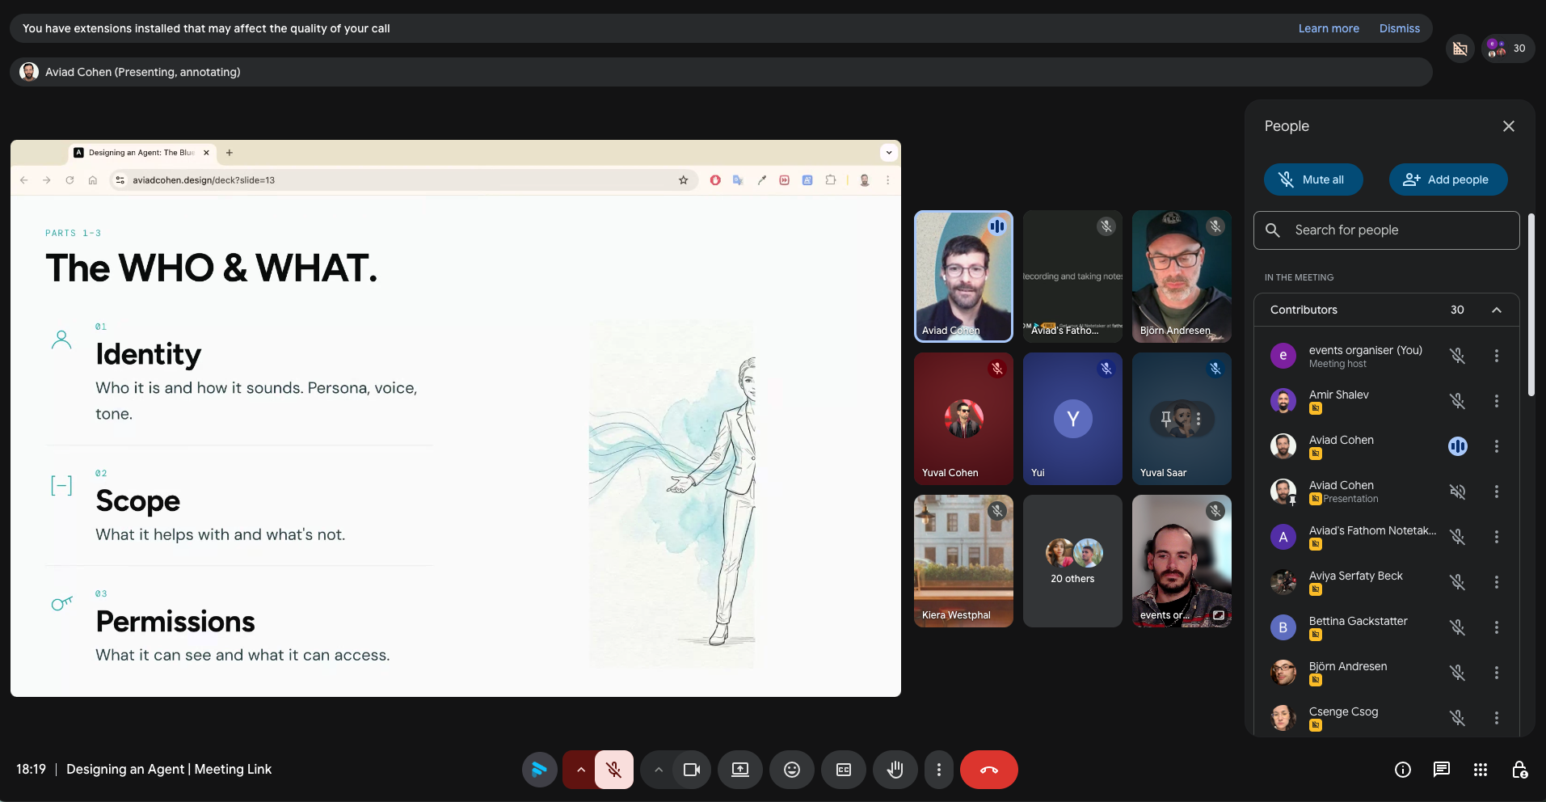1546x802 pixels.
Task: Open Chat with everyone icon
Action: tap(1442, 770)
